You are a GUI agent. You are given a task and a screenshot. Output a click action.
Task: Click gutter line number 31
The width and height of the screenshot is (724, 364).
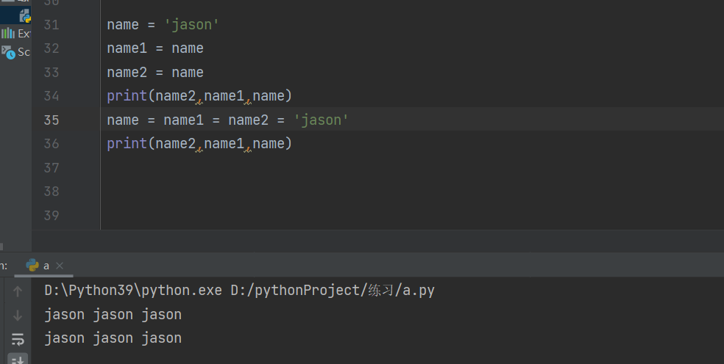coord(51,25)
